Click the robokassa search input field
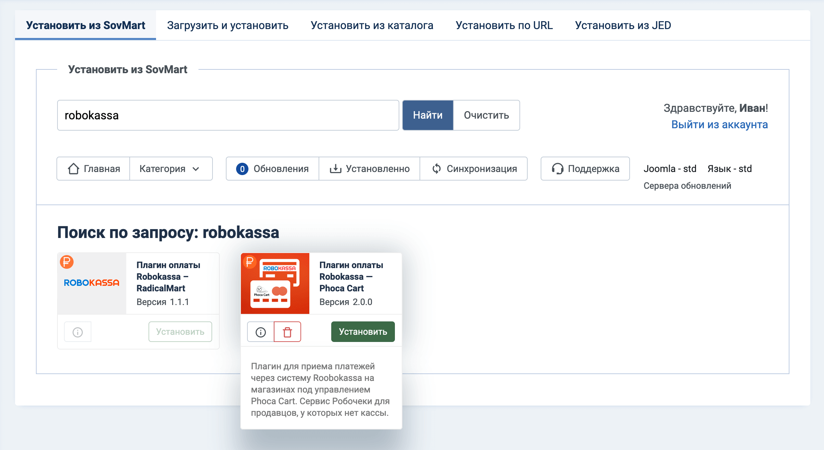 pos(228,115)
